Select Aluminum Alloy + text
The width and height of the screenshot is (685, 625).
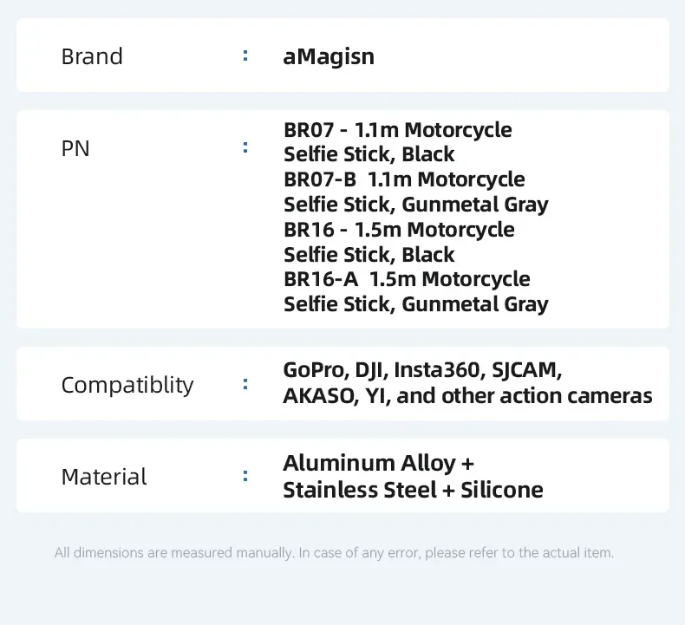(x=378, y=464)
